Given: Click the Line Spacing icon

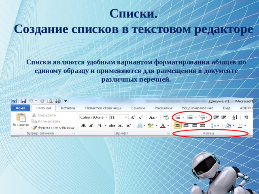Looking at the screenshot, I should (x=215, y=126).
